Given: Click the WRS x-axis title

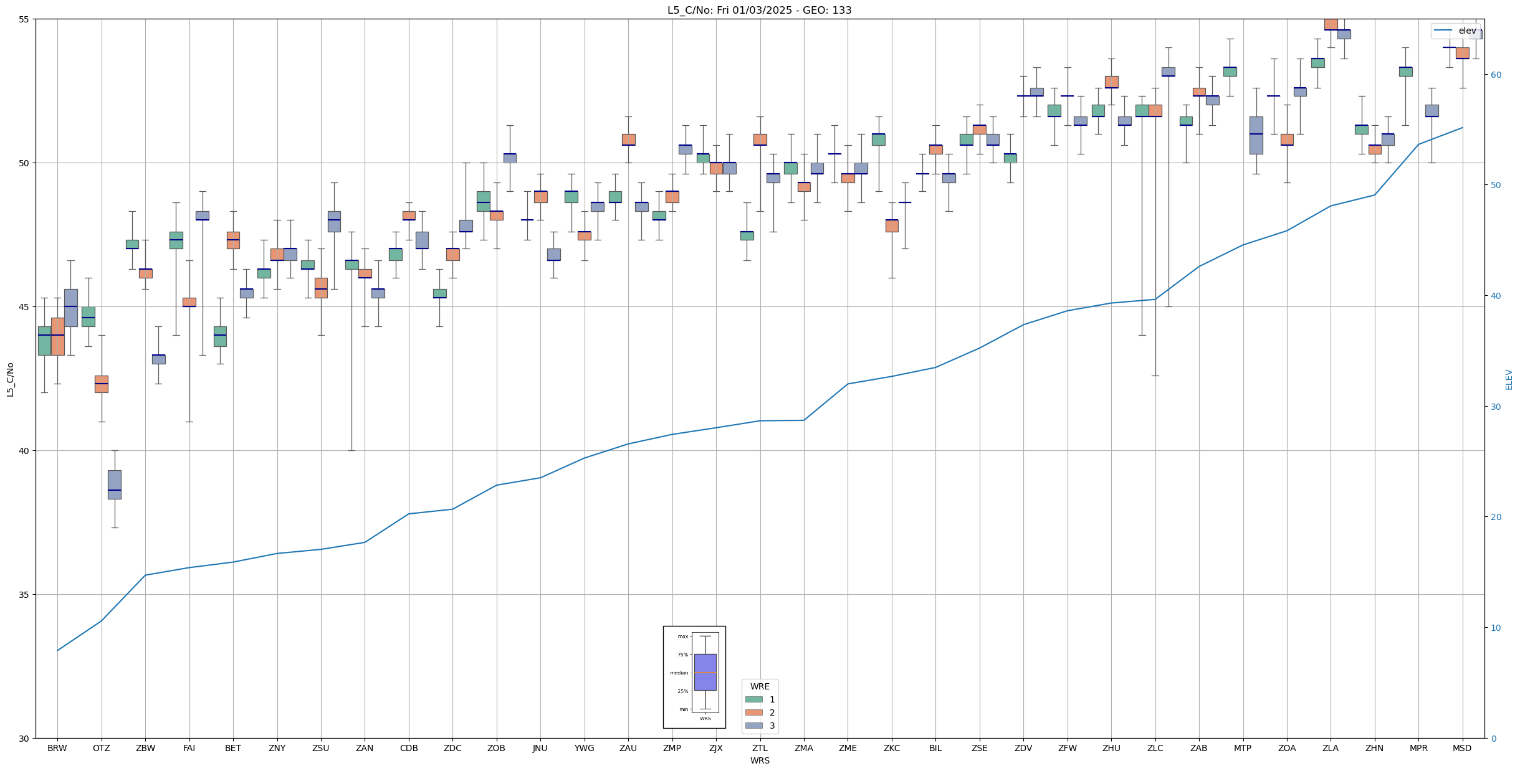Looking at the screenshot, I should coord(759,760).
